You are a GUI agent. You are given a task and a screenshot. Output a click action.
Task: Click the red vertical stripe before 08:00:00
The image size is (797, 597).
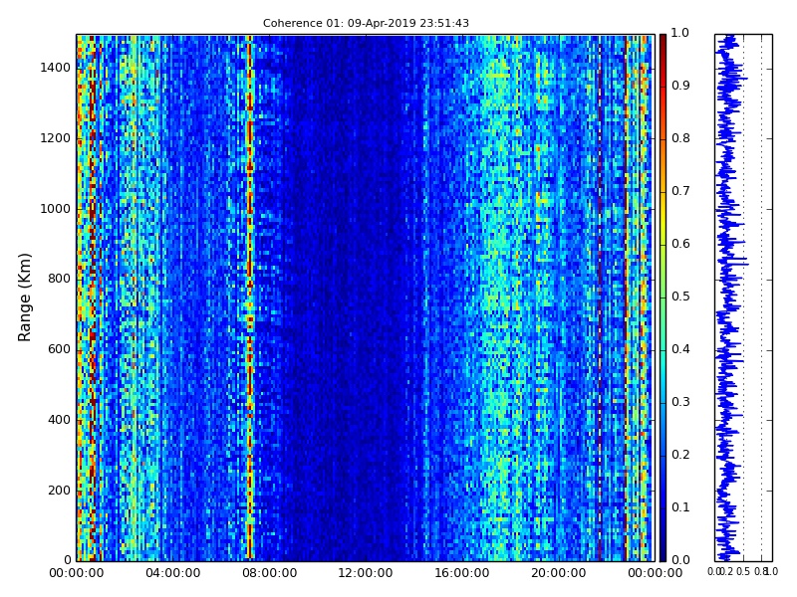(250, 298)
